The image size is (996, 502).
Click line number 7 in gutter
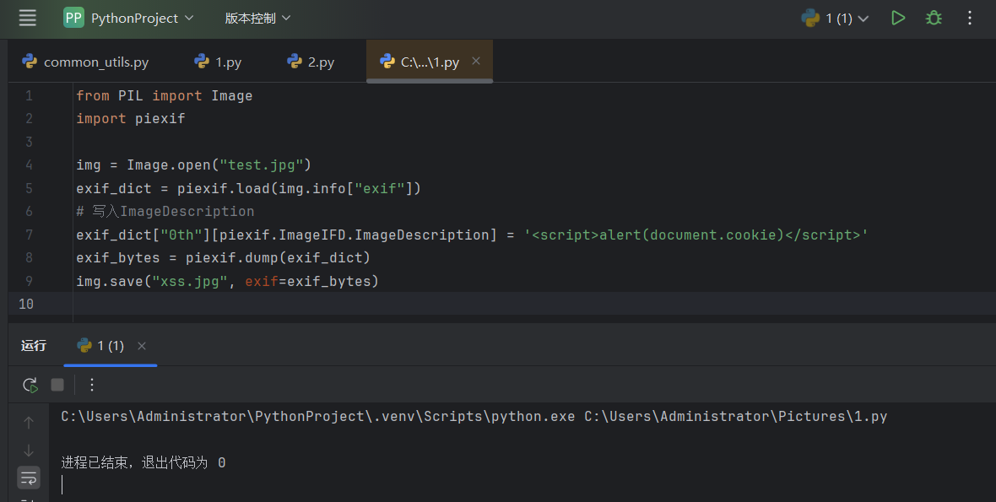point(29,235)
